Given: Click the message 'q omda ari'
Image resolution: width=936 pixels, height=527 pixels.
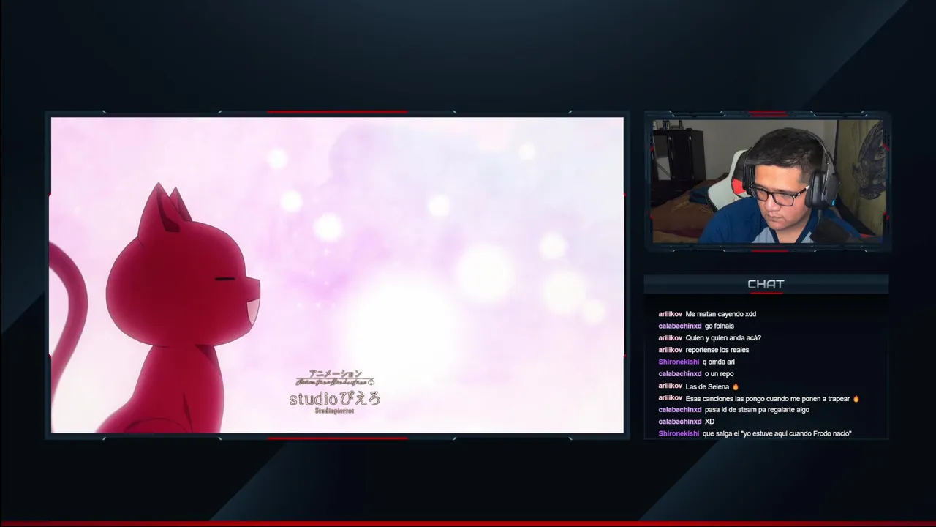Looking at the screenshot, I should click(719, 362).
